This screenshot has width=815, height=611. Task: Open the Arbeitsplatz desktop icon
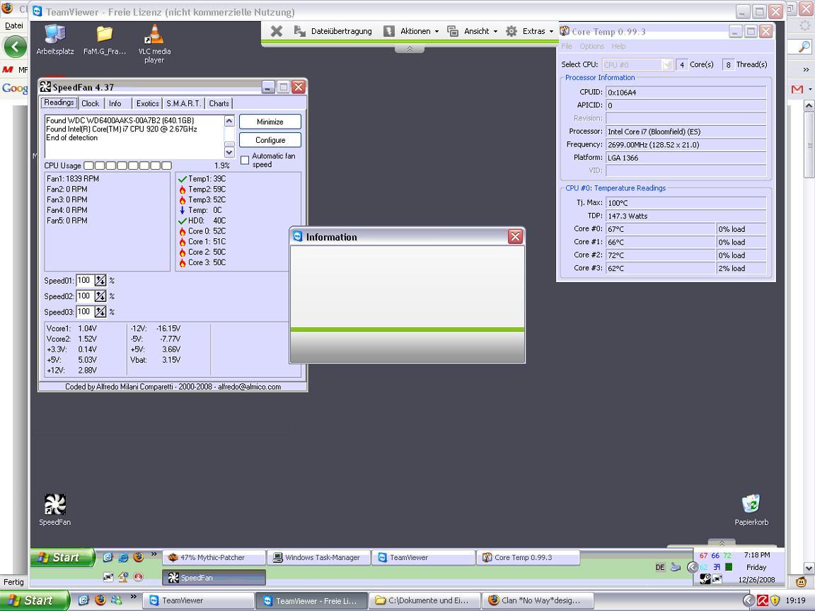54,40
